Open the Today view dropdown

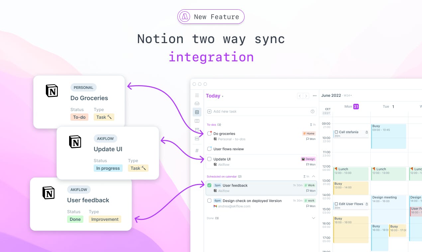(x=215, y=96)
